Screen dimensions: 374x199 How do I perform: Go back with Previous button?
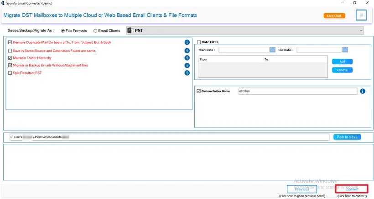click(302, 189)
